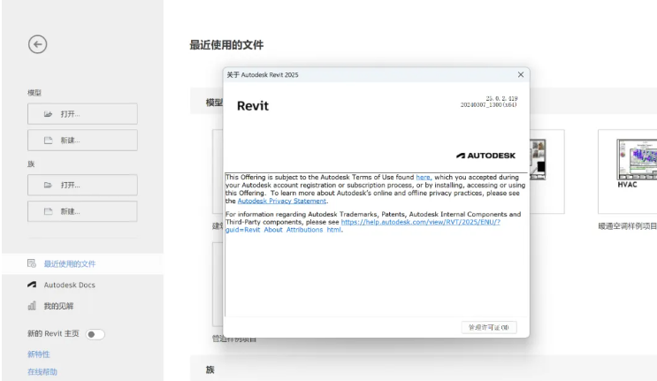Open the help.autodesk.com attributions URL
The image size is (657, 381).
(x=420, y=222)
